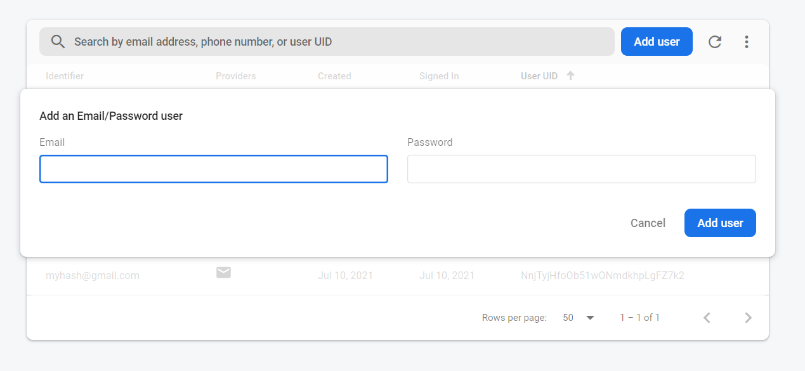Click the User UID sort arrow
This screenshot has height=371, width=805.
click(x=570, y=75)
